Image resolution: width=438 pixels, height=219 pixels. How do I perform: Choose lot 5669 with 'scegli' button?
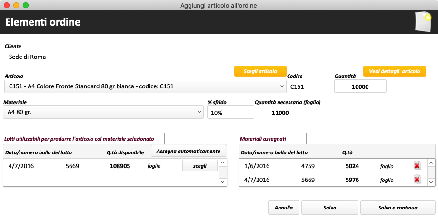199,165
